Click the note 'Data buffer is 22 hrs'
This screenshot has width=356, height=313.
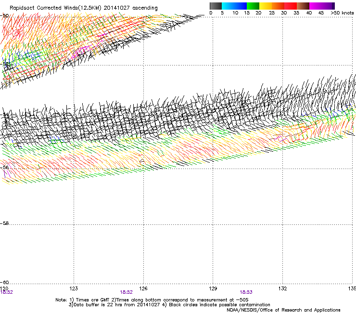pyautogui.click(x=99, y=305)
